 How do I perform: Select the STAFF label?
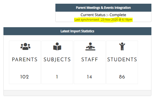coord(90,59)
